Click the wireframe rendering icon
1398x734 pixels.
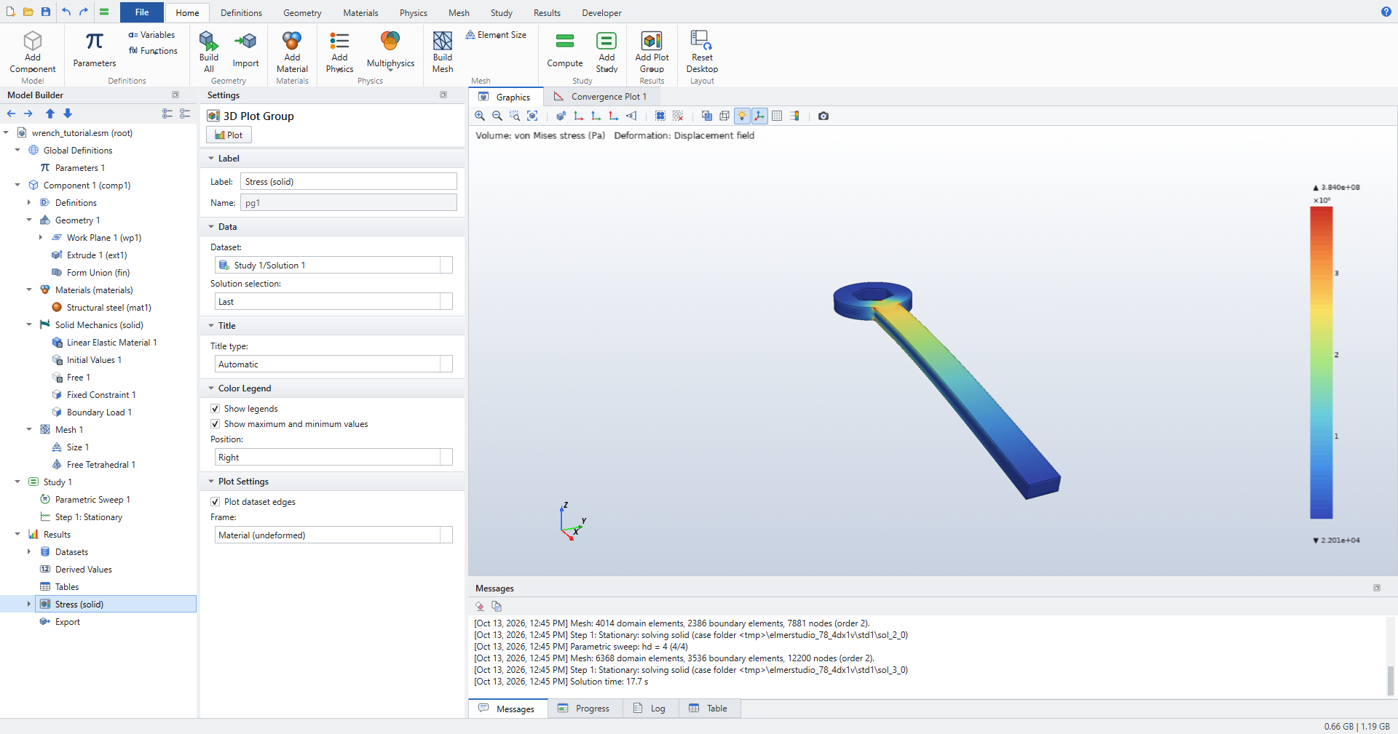click(x=724, y=116)
